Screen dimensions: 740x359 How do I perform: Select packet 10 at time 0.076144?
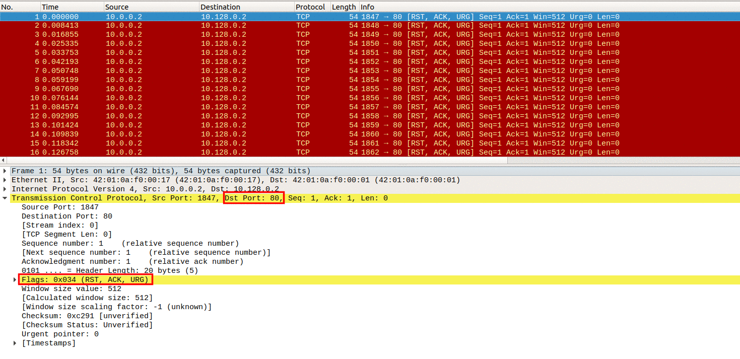[370, 98]
